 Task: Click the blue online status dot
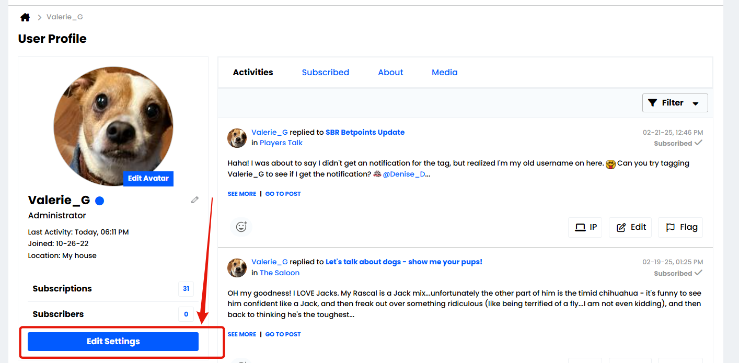pos(99,201)
